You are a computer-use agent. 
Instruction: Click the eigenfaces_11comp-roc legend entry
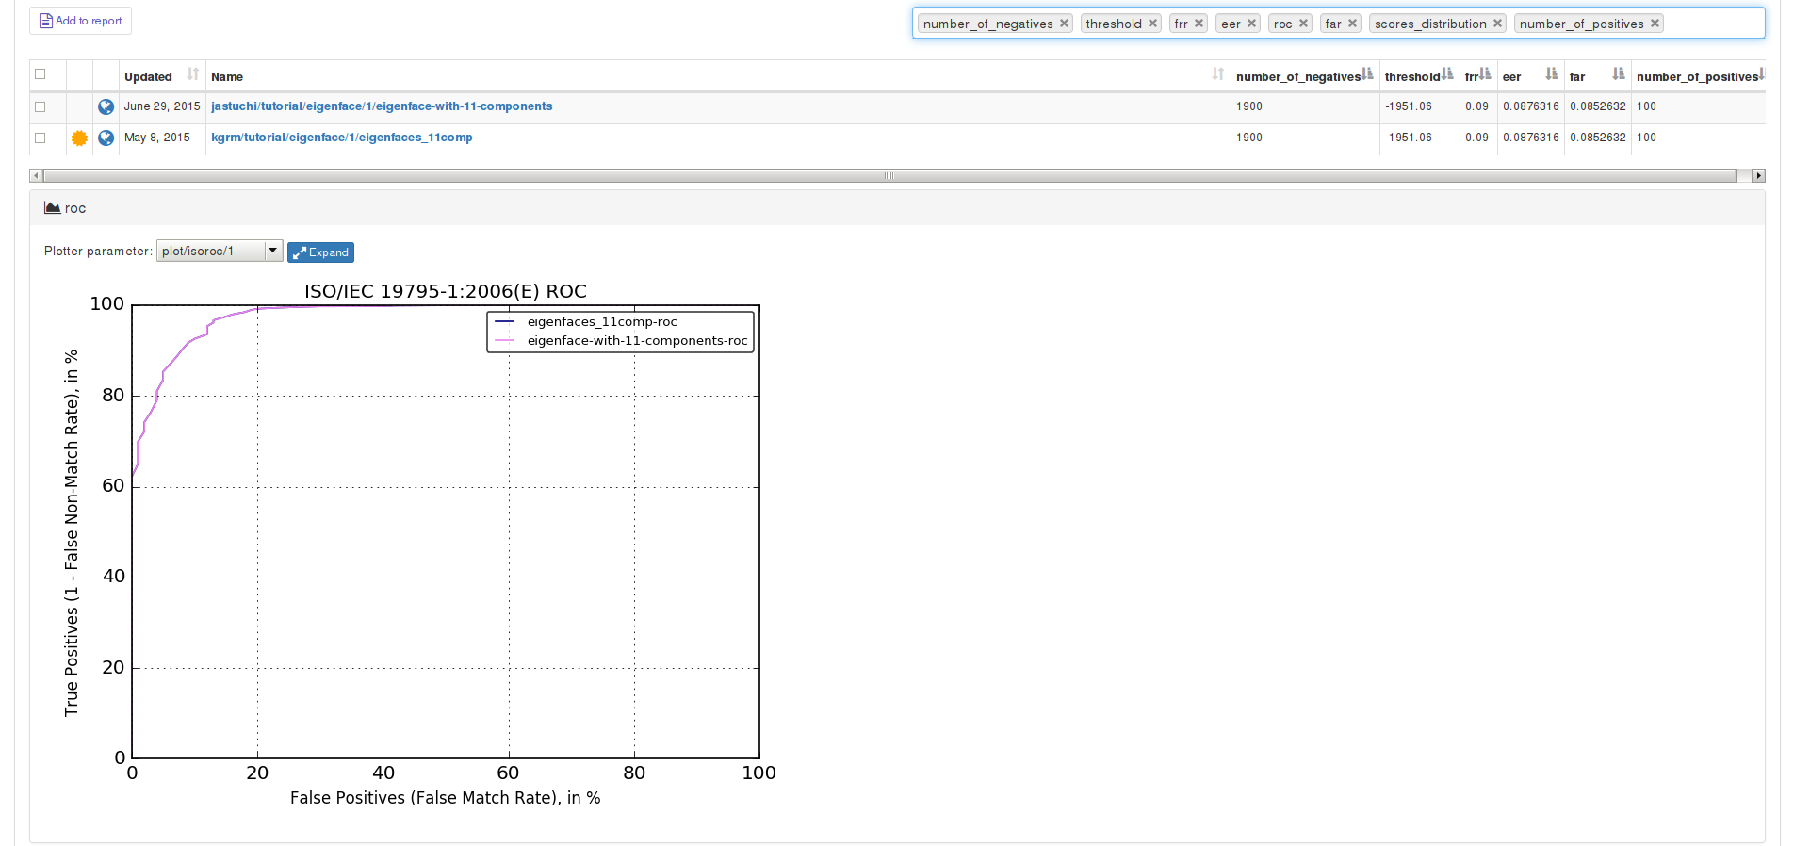(x=602, y=322)
